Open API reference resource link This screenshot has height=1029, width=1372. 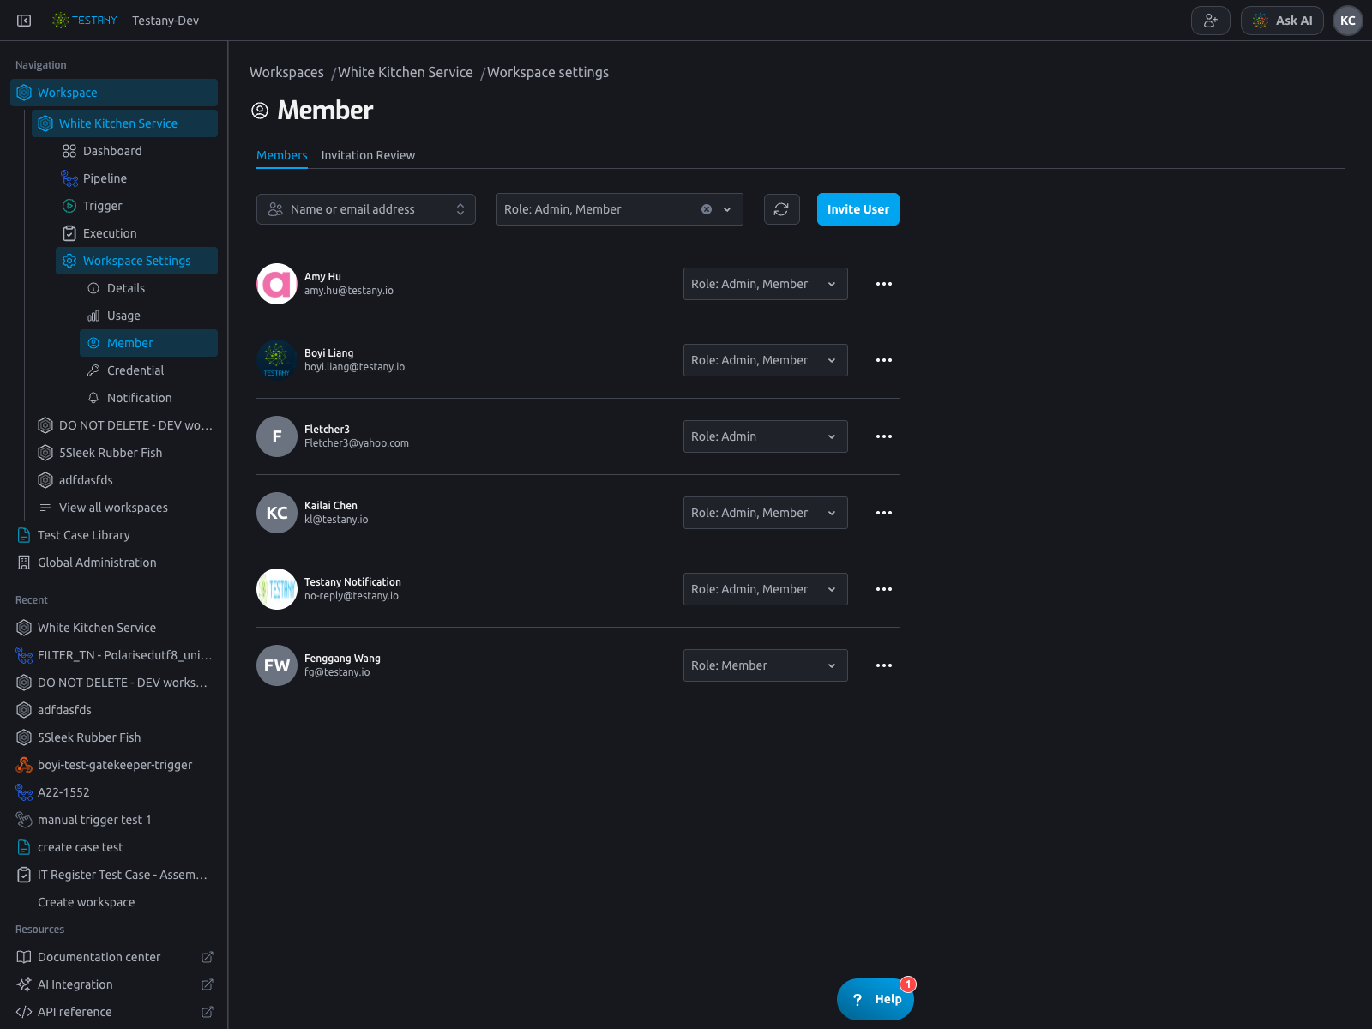[x=114, y=1012]
